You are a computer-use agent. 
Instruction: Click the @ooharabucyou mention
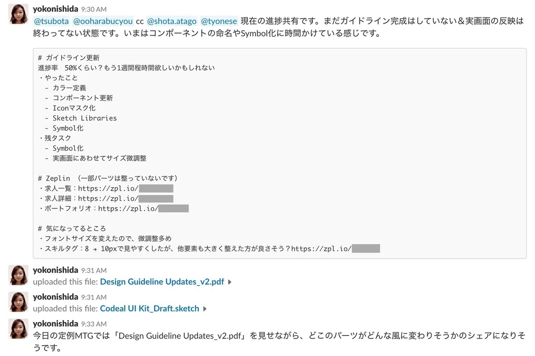[103, 21]
